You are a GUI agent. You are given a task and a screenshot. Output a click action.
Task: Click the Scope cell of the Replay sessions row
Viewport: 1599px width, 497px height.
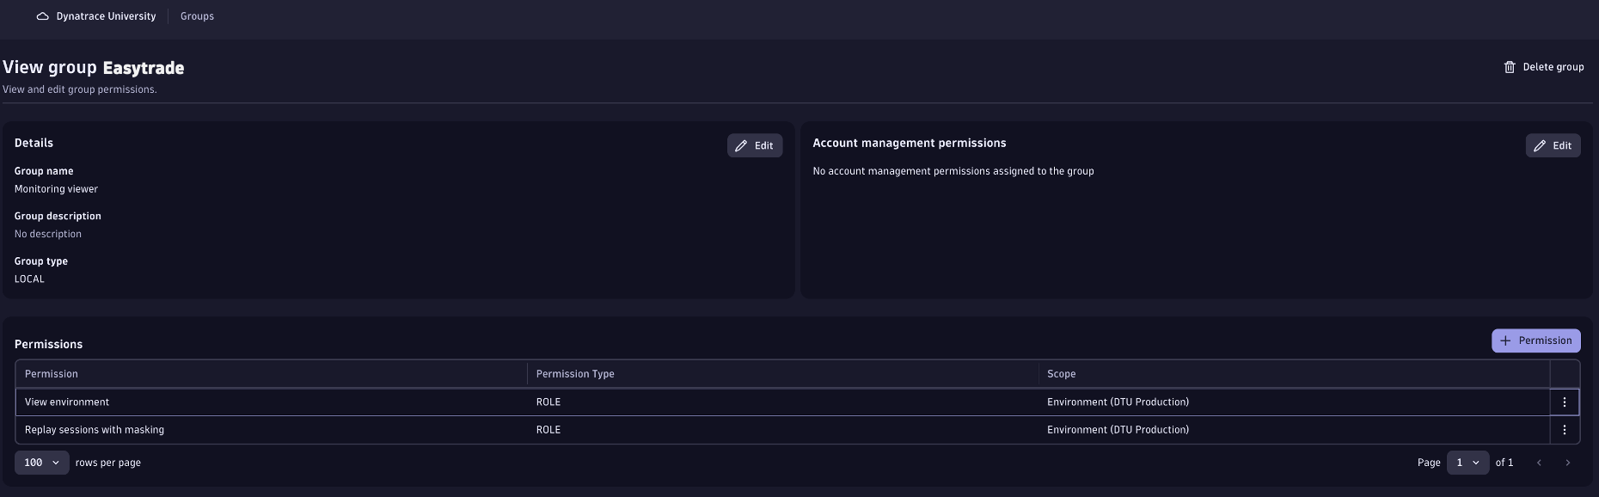tap(1118, 430)
